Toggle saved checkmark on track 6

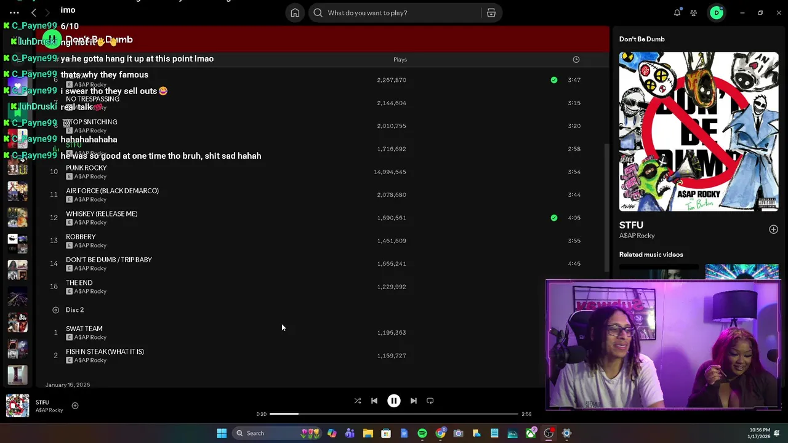point(554,80)
